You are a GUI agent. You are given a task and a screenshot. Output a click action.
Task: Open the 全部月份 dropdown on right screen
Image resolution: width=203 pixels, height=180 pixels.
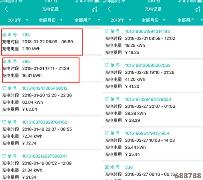(153, 20)
